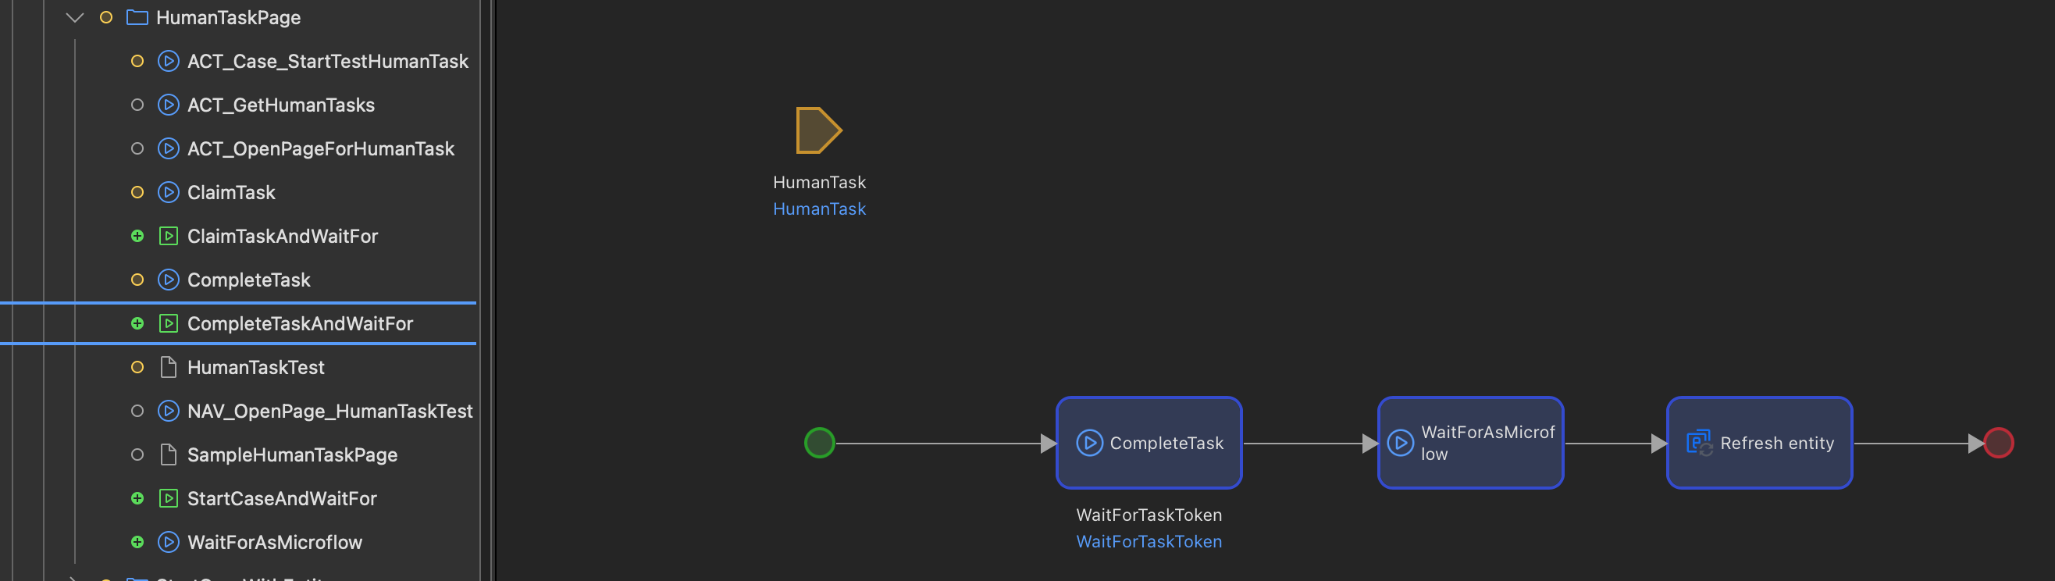2055x581 pixels.
Task: Click the Refresh entity activity icon
Action: (x=1698, y=443)
